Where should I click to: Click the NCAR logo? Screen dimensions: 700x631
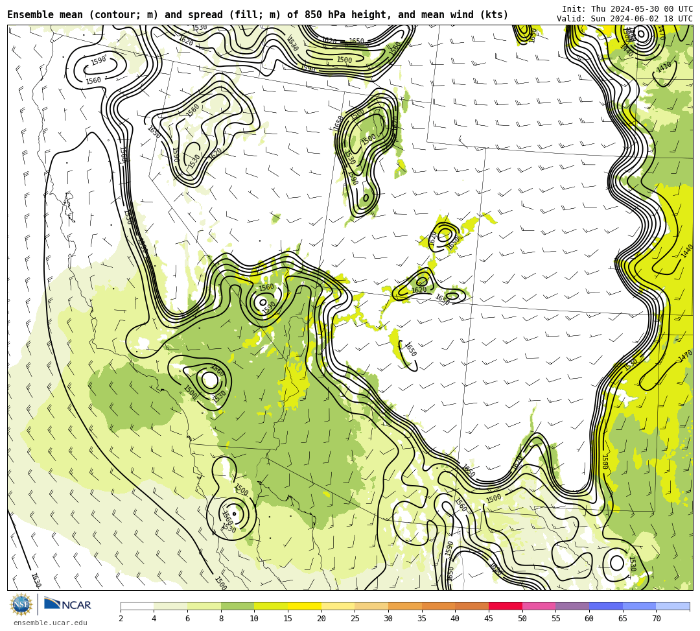[67, 604]
